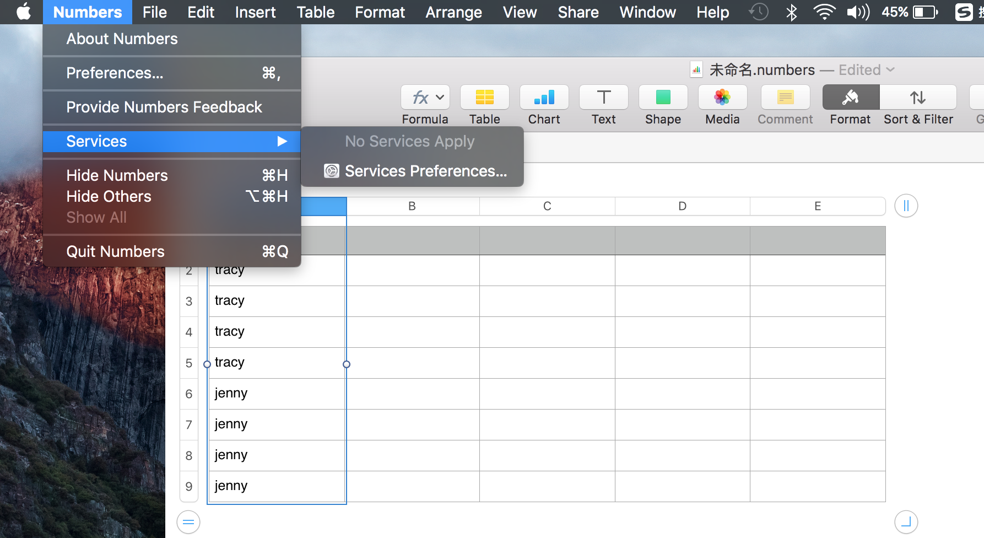Click the volume icon in menu bar
The width and height of the screenshot is (984, 538).
[858, 12]
